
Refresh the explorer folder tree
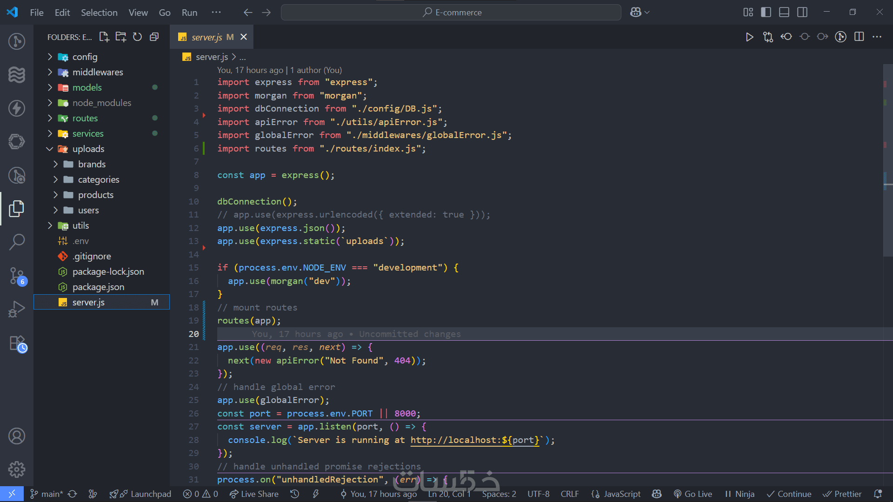(x=137, y=37)
